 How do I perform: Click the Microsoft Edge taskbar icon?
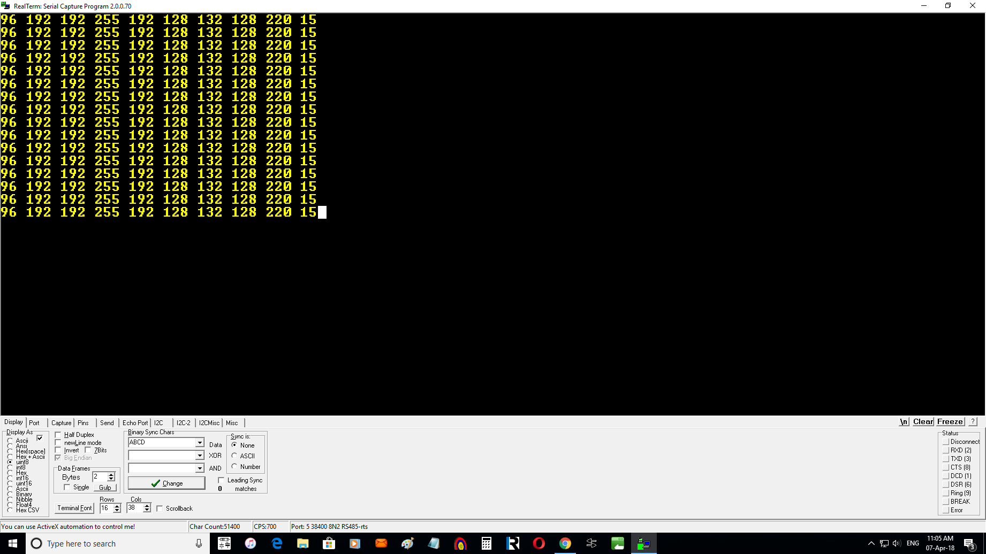(x=277, y=543)
